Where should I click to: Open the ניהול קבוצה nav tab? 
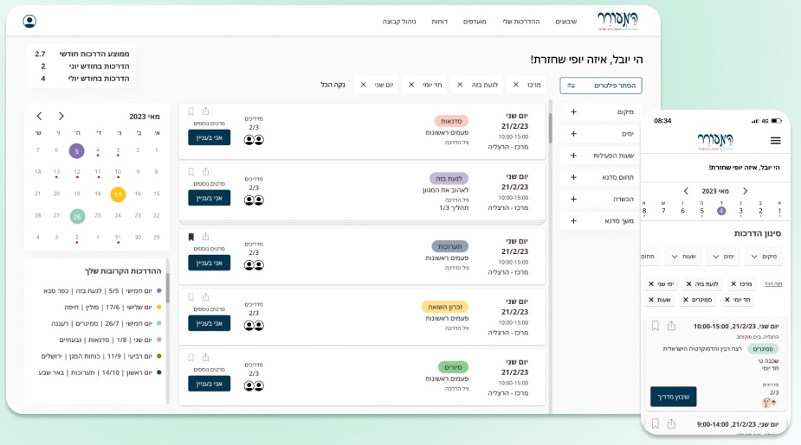[399, 22]
